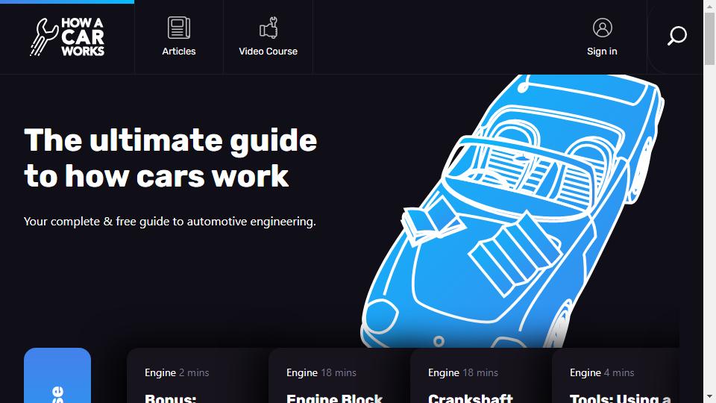
Task: Click the 'How a Car Works' logo text
Action: coord(83,37)
